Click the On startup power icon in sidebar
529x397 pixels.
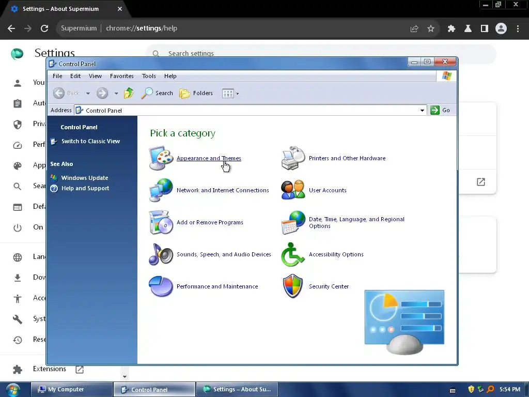pos(18,227)
